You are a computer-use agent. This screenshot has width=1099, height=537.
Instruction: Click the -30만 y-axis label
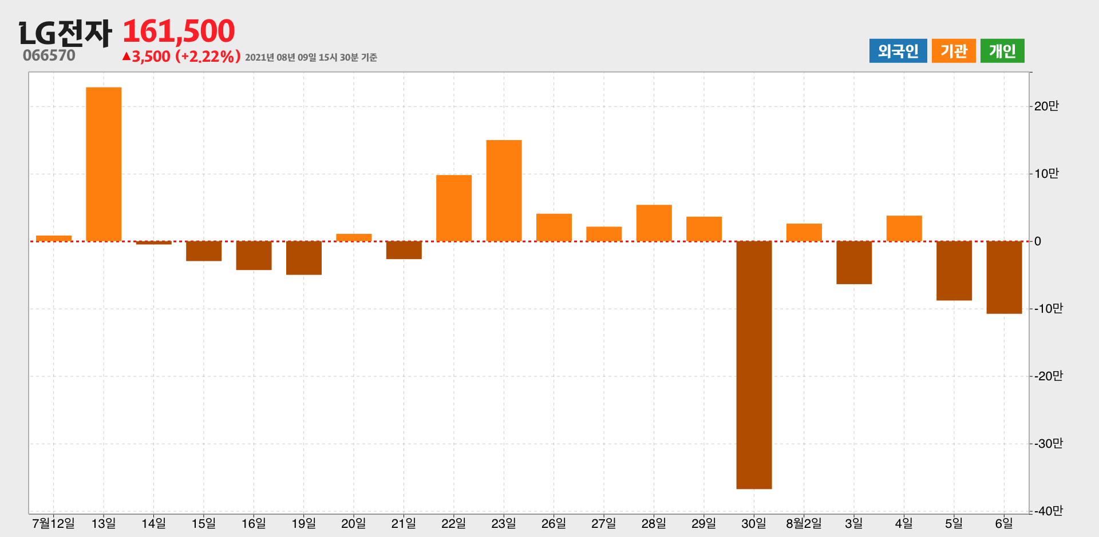click(x=1048, y=443)
